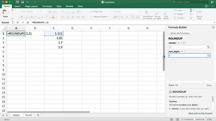Expand the formula bar with the arrow

click(x=215, y=23)
